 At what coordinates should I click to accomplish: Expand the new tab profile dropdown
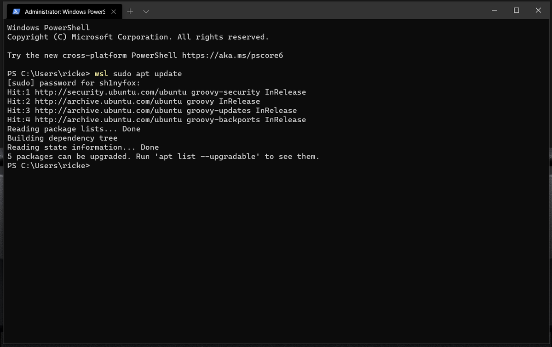[x=146, y=11]
